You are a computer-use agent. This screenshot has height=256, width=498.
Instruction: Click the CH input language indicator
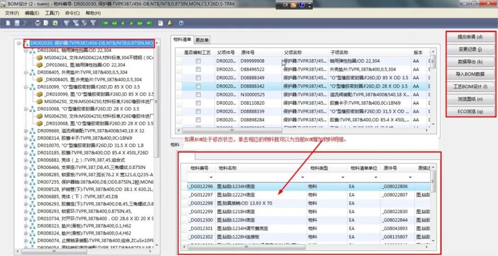coord(285,5)
